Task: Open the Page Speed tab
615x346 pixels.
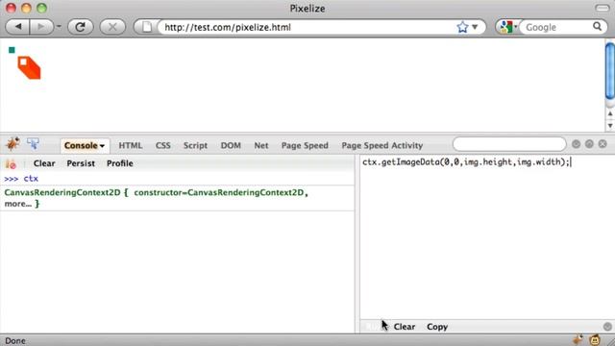Action: click(x=305, y=145)
